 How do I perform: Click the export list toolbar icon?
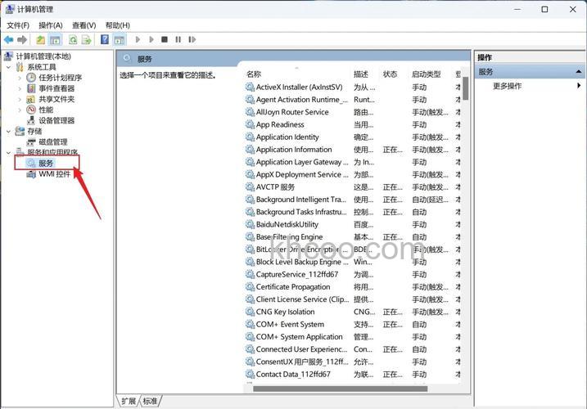coord(87,39)
